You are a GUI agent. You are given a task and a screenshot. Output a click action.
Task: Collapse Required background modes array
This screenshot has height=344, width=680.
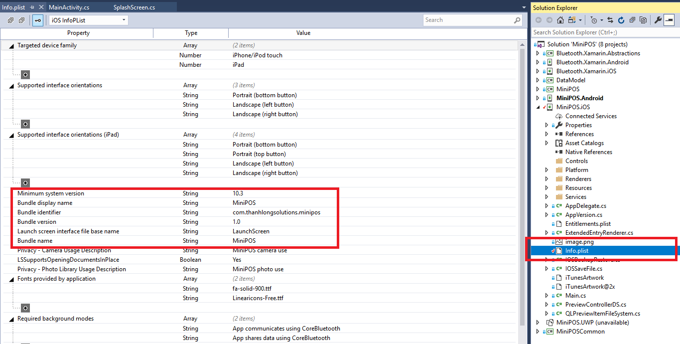point(11,319)
